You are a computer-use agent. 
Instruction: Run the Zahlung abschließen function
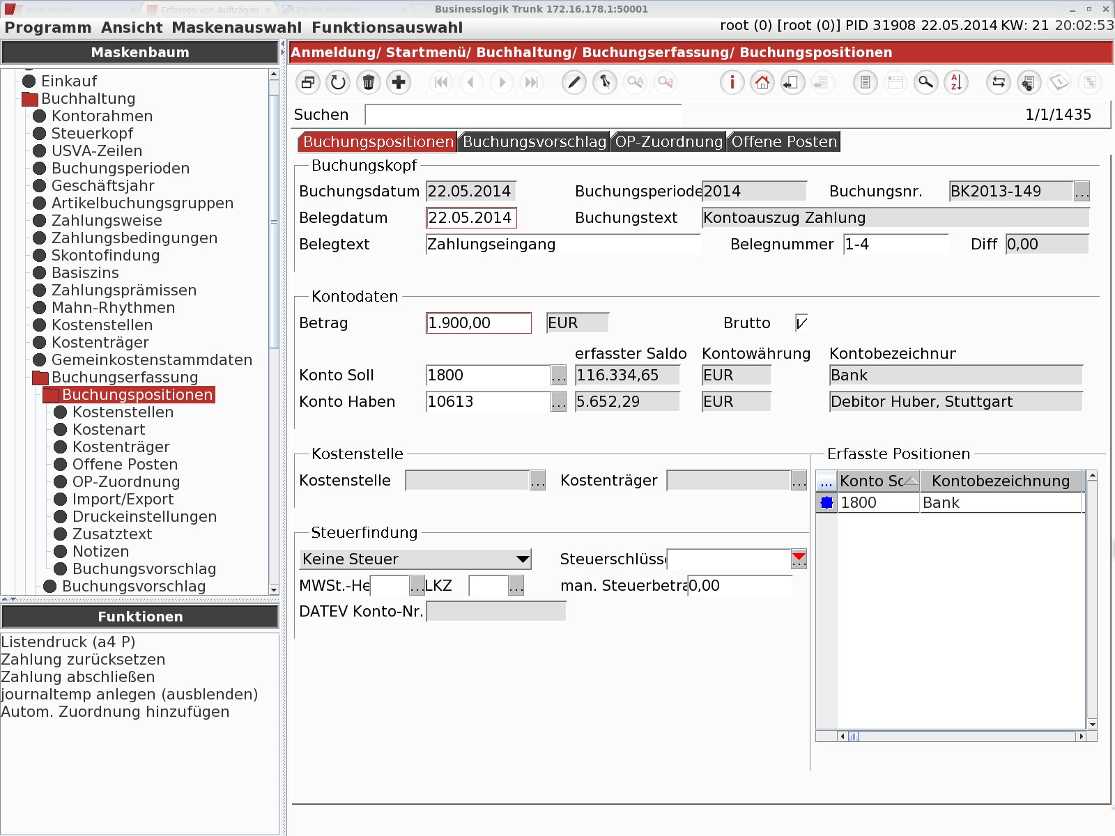tap(78, 676)
